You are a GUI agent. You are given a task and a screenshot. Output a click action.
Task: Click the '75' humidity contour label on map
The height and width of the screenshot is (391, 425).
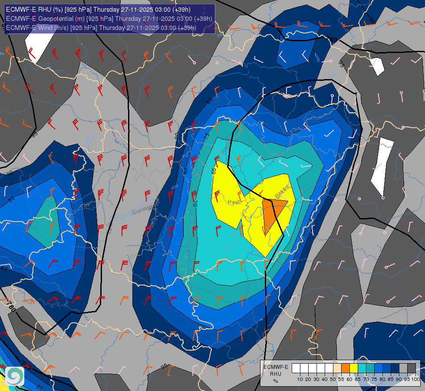(207, 136)
